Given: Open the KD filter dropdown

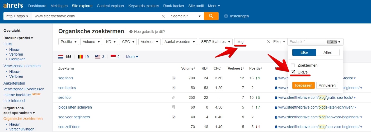Looking at the screenshot, I should pyautogui.click(x=111, y=42).
